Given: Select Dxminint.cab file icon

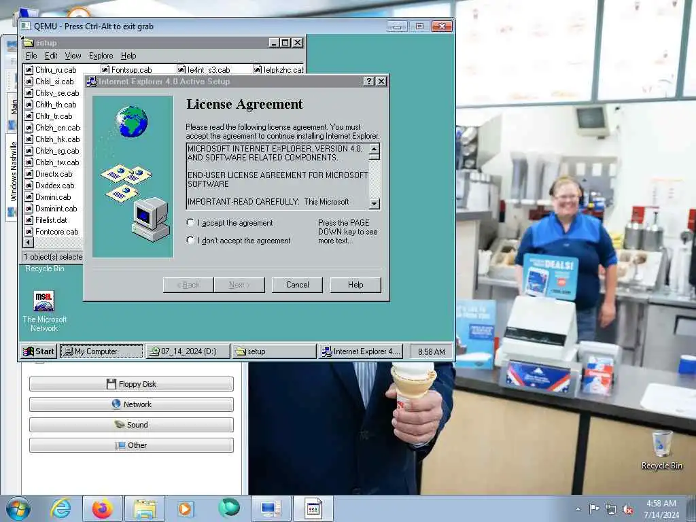Looking at the screenshot, I should 29,208.
